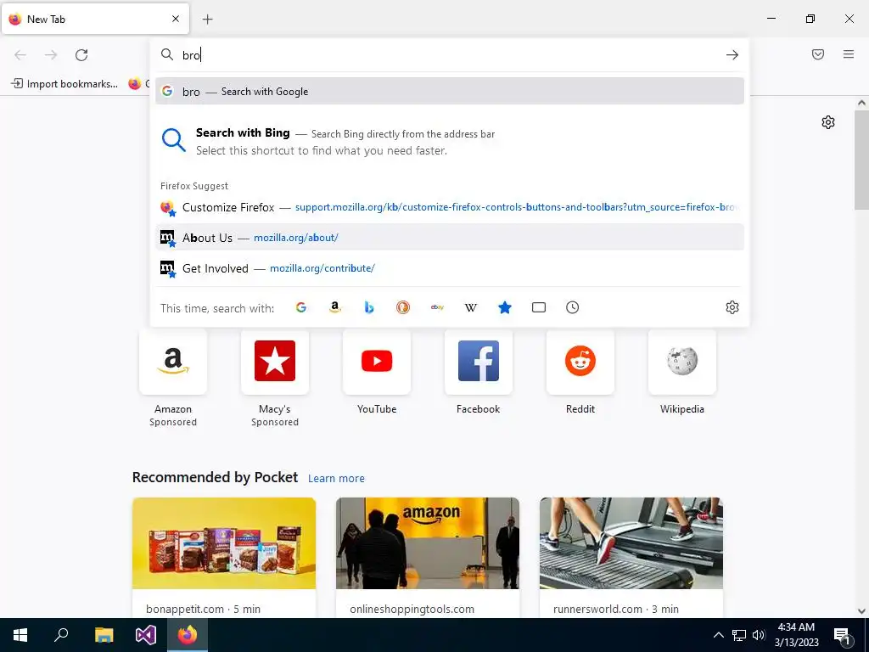Reload the current page
Viewport: 869px width, 652px height.
tap(81, 55)
